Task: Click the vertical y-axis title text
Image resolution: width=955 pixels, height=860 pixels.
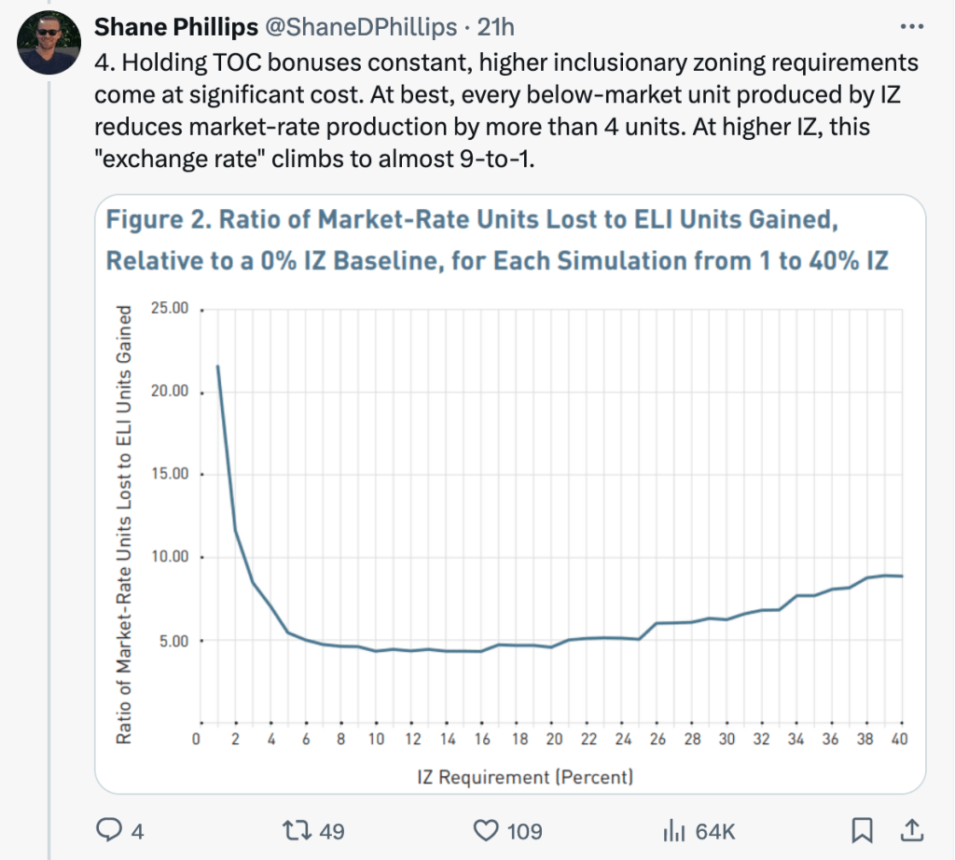Action: (123, 525)
